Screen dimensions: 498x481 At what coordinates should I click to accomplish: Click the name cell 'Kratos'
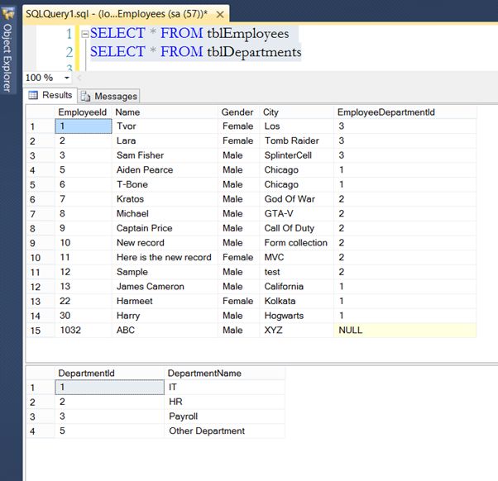click(x=165, y=199)
